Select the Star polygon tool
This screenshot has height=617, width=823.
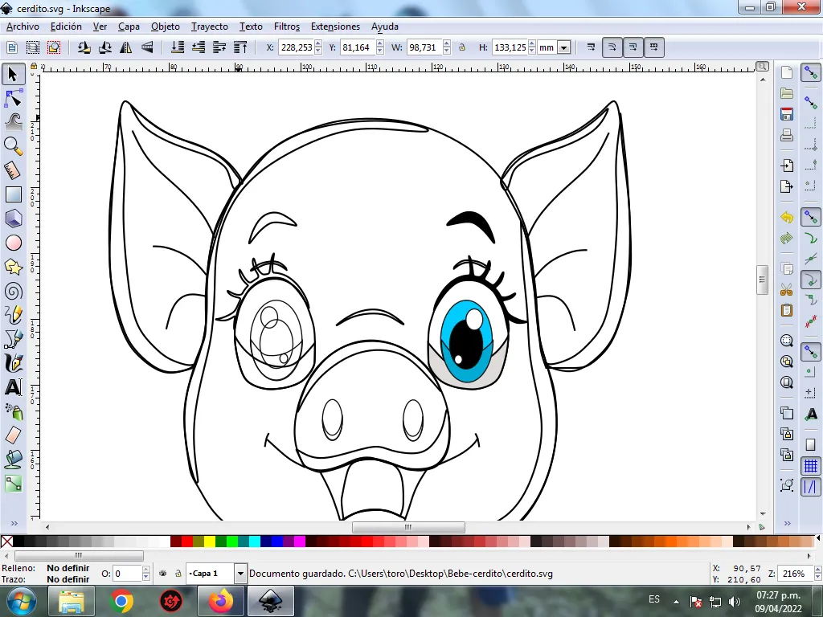coord(13,267)
